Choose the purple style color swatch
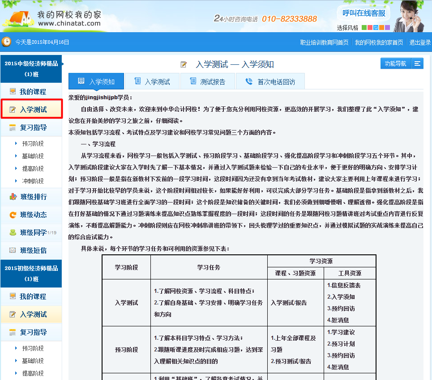The width and height of the screenshot is (432, 380). point(387,28)
